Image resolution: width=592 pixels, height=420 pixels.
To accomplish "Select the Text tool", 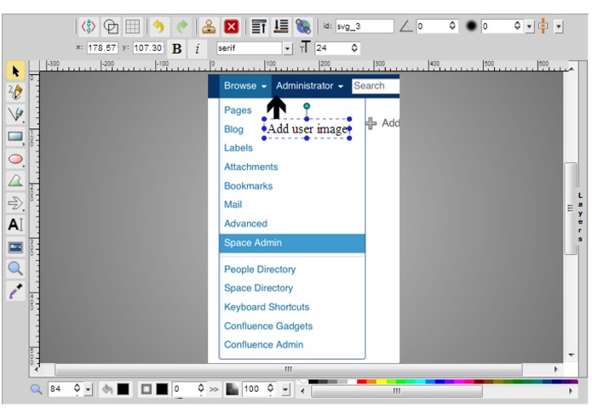I will pos(15,224).
